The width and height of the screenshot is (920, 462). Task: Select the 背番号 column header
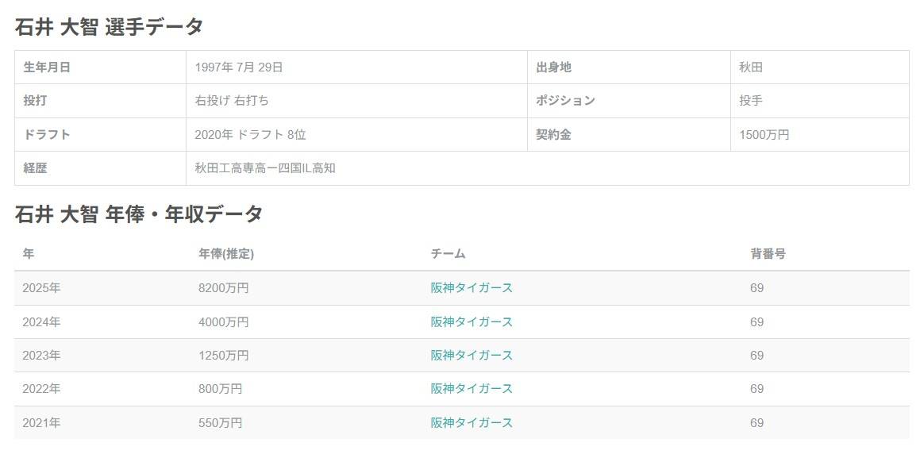768,254
